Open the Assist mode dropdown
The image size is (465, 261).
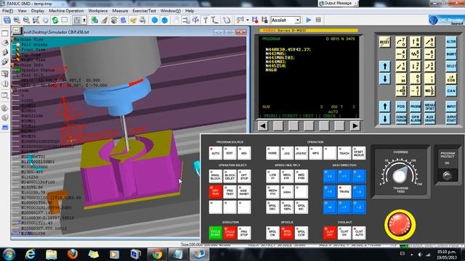297,20
